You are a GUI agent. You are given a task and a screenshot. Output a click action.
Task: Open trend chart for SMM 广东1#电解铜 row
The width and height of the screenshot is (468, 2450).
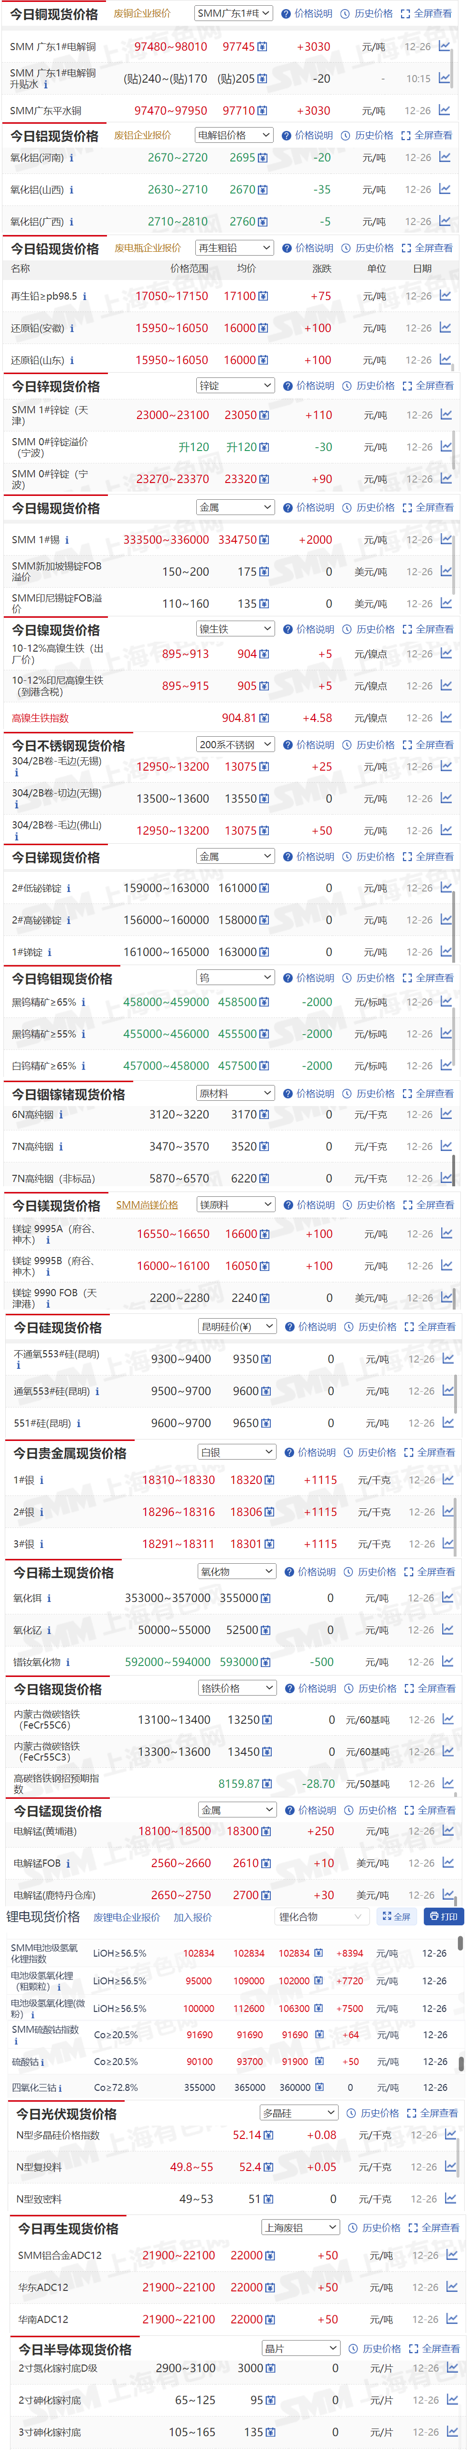coord(444,46)
